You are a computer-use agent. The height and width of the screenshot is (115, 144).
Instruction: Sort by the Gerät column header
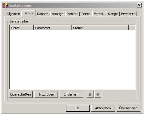coord(21,28)
